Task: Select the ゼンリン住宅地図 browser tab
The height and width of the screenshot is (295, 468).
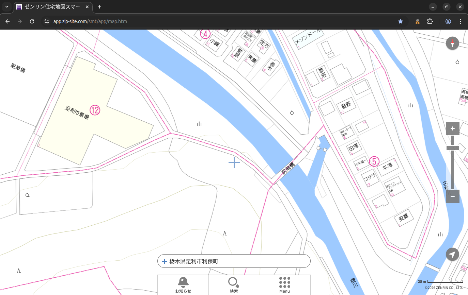Action: [53, 7]
